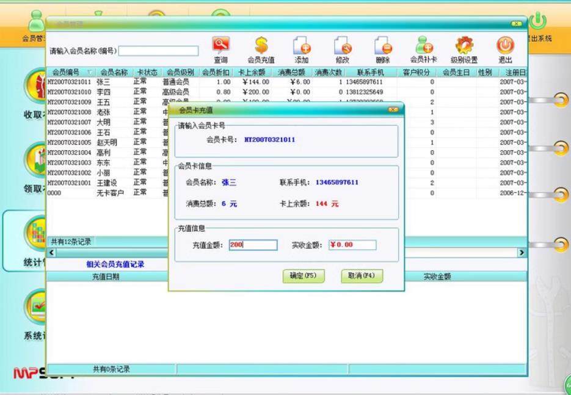
Task: Click the 卡状态 column header
Action: pyautogui.click(x=147, y=72)
